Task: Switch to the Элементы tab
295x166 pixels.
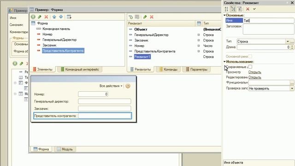Action: pos(43,70)
